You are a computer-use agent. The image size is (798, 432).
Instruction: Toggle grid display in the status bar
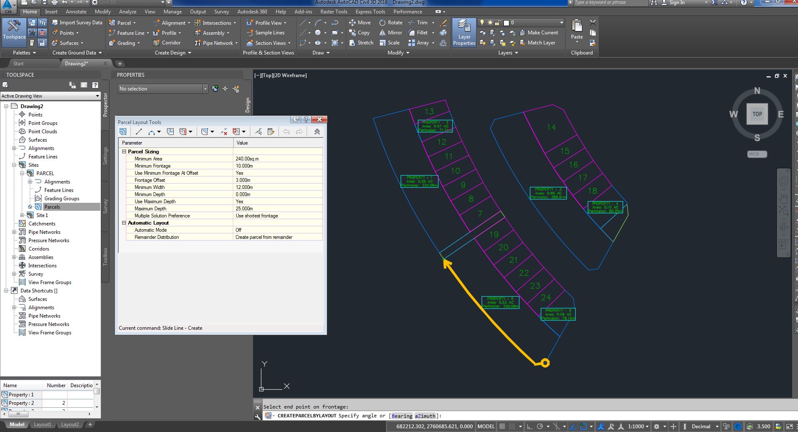(511, 426)
